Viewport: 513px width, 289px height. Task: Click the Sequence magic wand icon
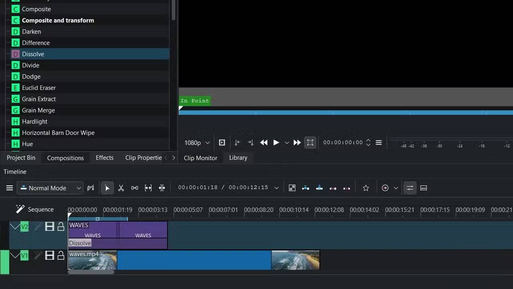click(x=20, y=209)
